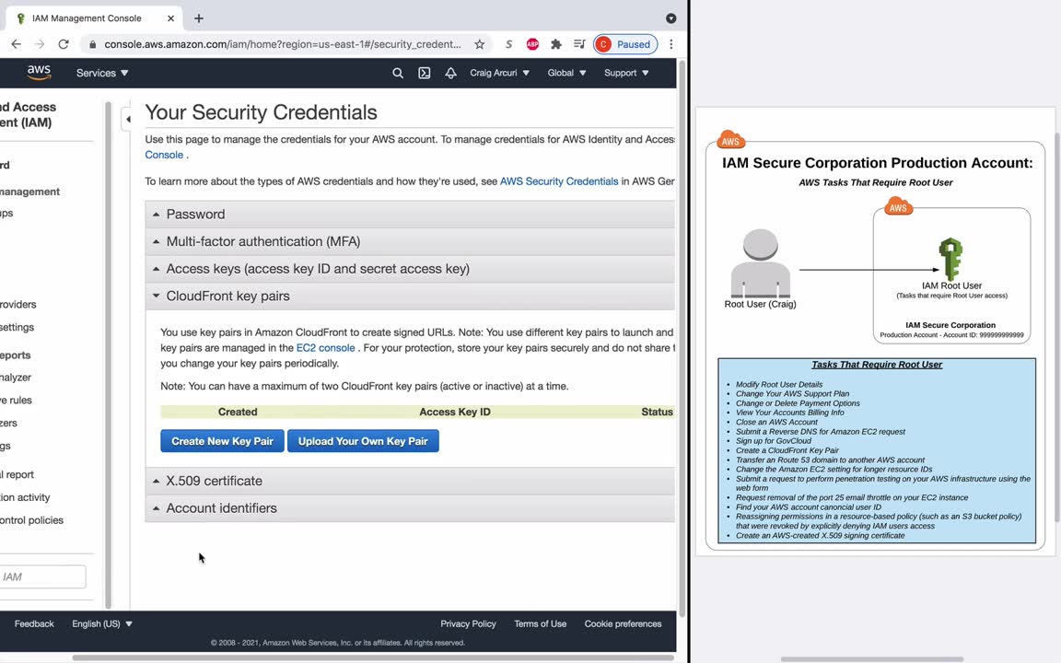Expand the Account identifiers section
The width and height of the screenshot is (1061, 663).
pyautogui.click(x=410, y=508)
